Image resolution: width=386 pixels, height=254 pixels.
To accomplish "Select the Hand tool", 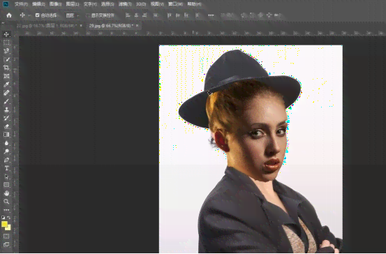I will pos(6,193).
